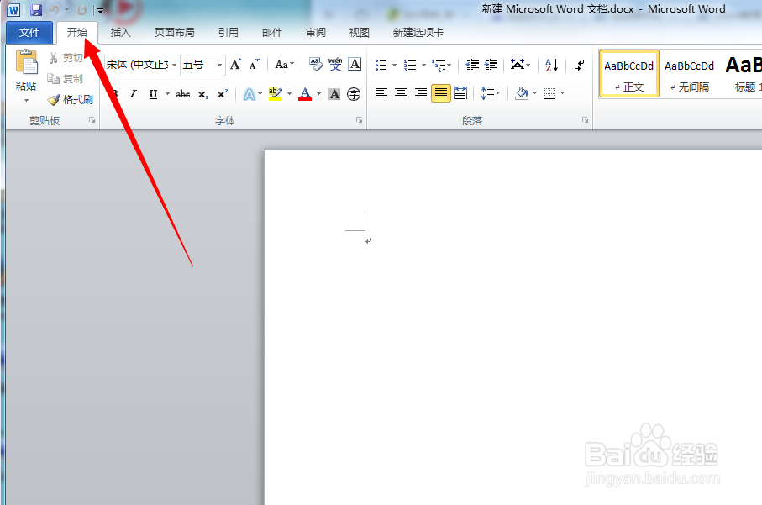This screenshot has width=762, height=505.
Task: Apply yellow text highlight color
Action: click(x=276, y=93)
